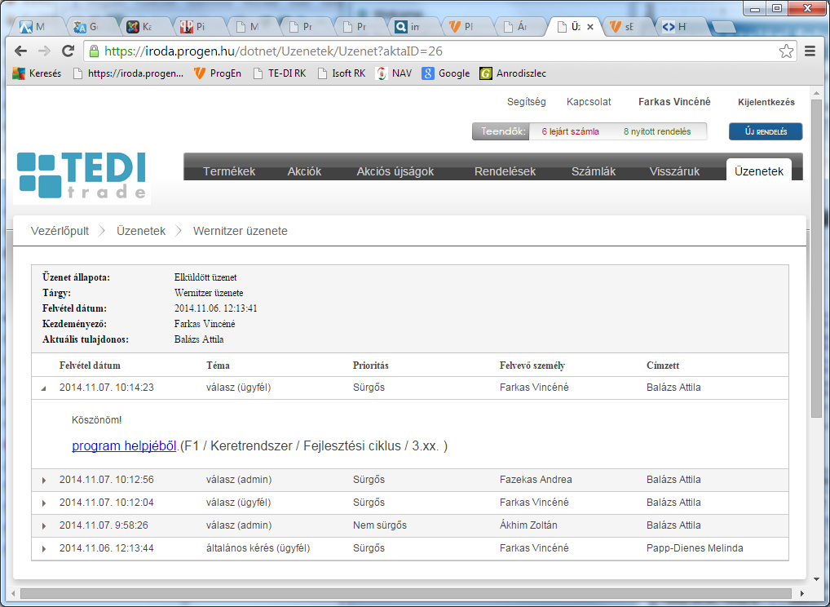Open the https://iroda.progen... bookmark
The width and height of the screenshot is (830, 607).
pyautogui.click(x=128, y=73)
